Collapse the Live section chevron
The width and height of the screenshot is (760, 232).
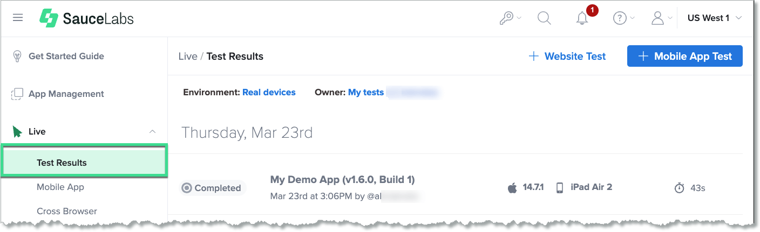tap(152, 131)
